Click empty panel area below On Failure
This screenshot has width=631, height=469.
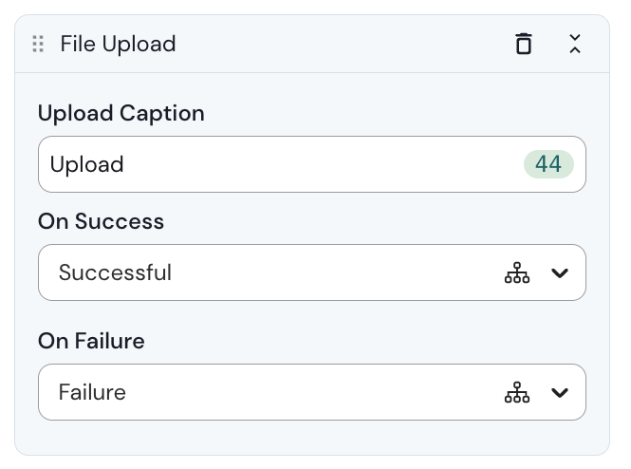point(313,437)
